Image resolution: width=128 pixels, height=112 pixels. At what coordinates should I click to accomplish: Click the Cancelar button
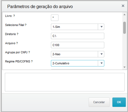click(99, 102)
